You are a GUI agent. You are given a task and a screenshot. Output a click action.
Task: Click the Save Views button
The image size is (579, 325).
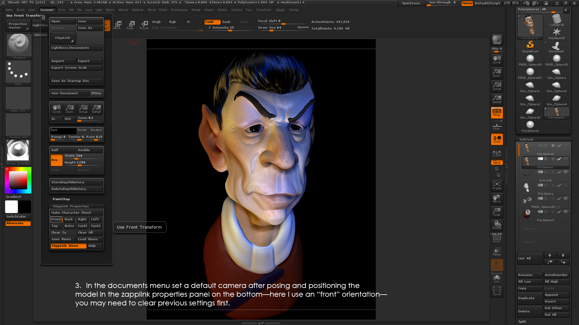tap(63, 239)
